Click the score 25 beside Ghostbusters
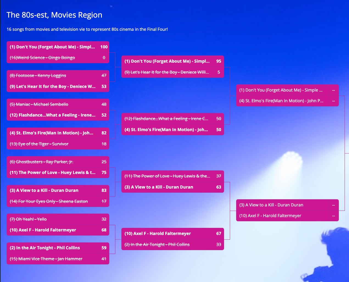The image size is (349, 282). [x=104, y=162]
